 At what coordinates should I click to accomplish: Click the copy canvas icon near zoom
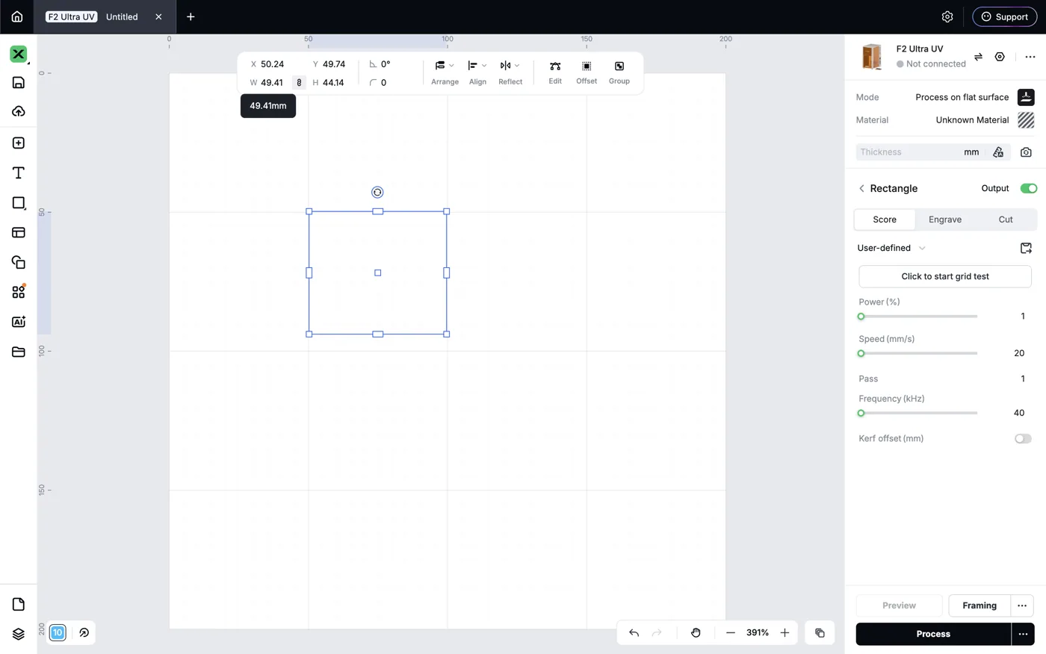(x=820, y=633)
